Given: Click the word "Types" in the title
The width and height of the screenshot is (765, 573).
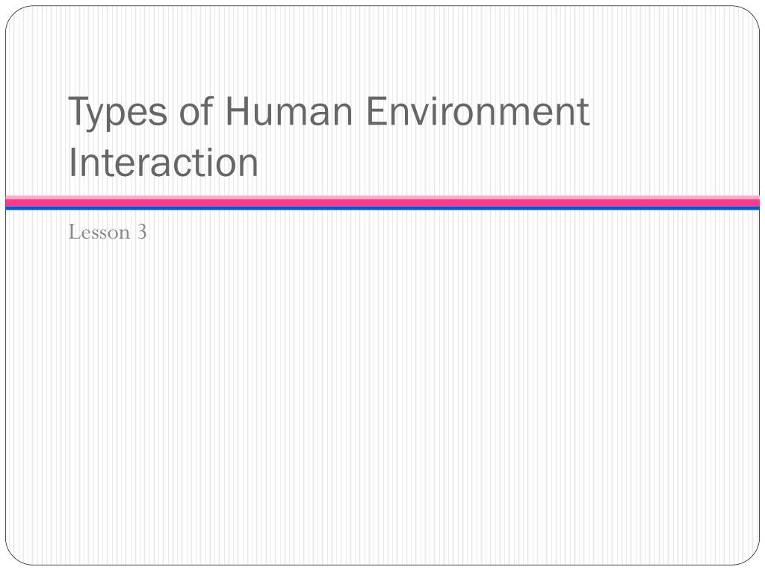Looking at the screenshot, I should [x=117, y=114].
